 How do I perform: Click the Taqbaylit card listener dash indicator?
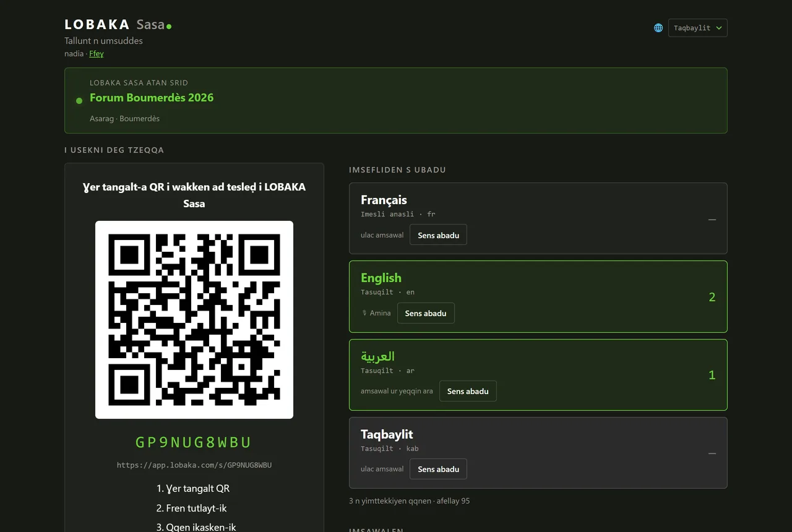click(712, 453)
